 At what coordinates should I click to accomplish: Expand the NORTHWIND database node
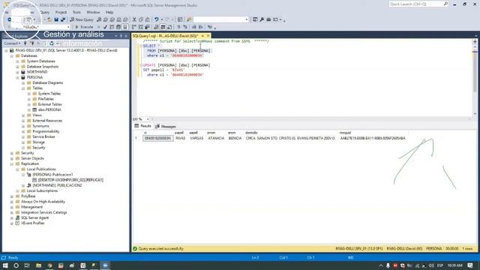(17, 72)
